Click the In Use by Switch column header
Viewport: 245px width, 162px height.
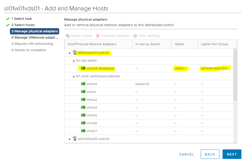coord(152,44)
